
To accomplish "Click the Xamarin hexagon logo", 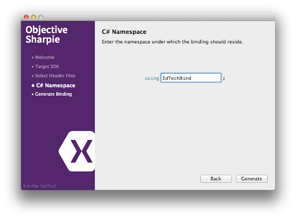I will [77, 151].
